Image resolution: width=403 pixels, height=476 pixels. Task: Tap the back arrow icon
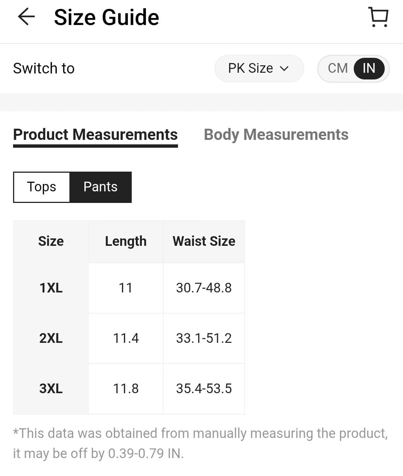26,17
